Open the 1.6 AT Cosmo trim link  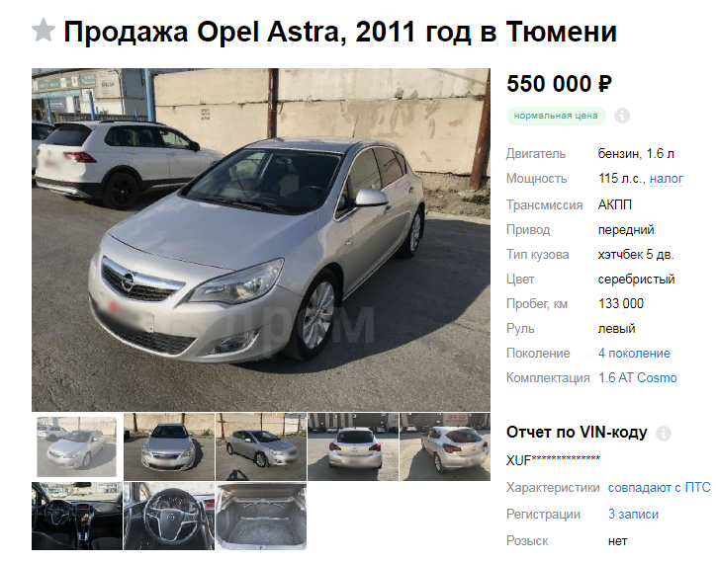pyautogui.click(x=638, y=377)
